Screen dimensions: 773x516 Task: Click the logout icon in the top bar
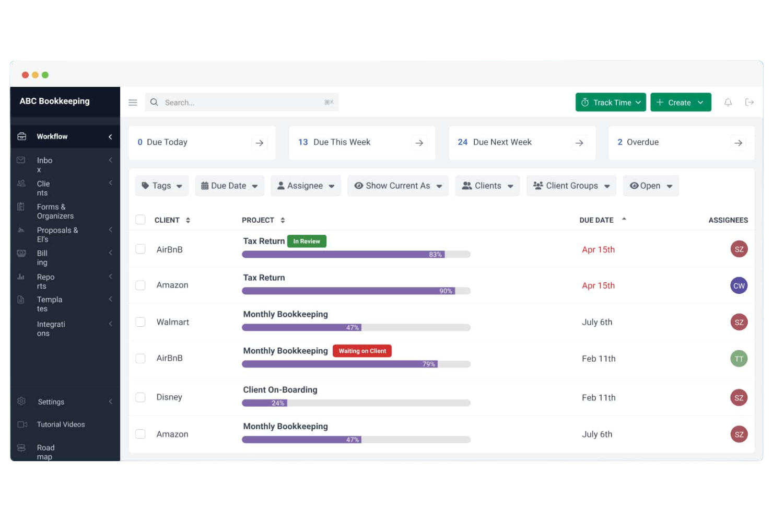point(750,102)
